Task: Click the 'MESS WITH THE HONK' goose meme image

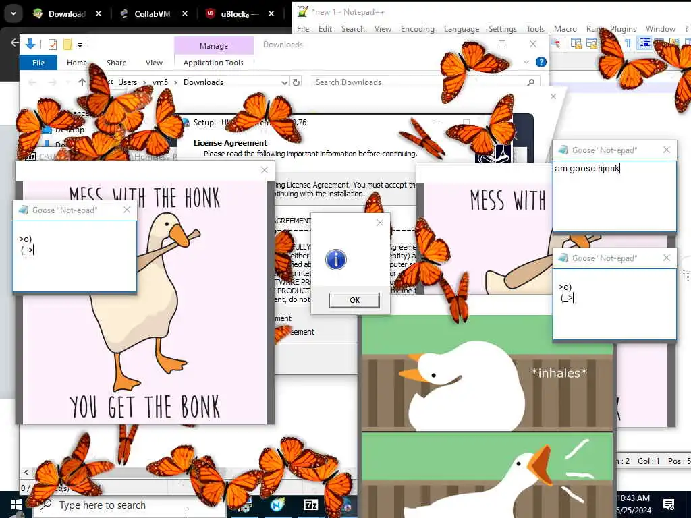Action: tap(144, 302)
